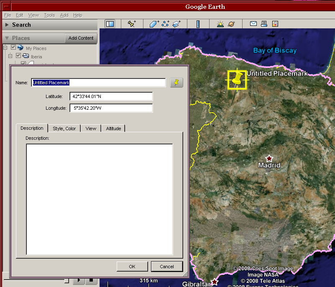Click the Longitude input field
This screenshot has width=335, height=287.
[111, 108]
